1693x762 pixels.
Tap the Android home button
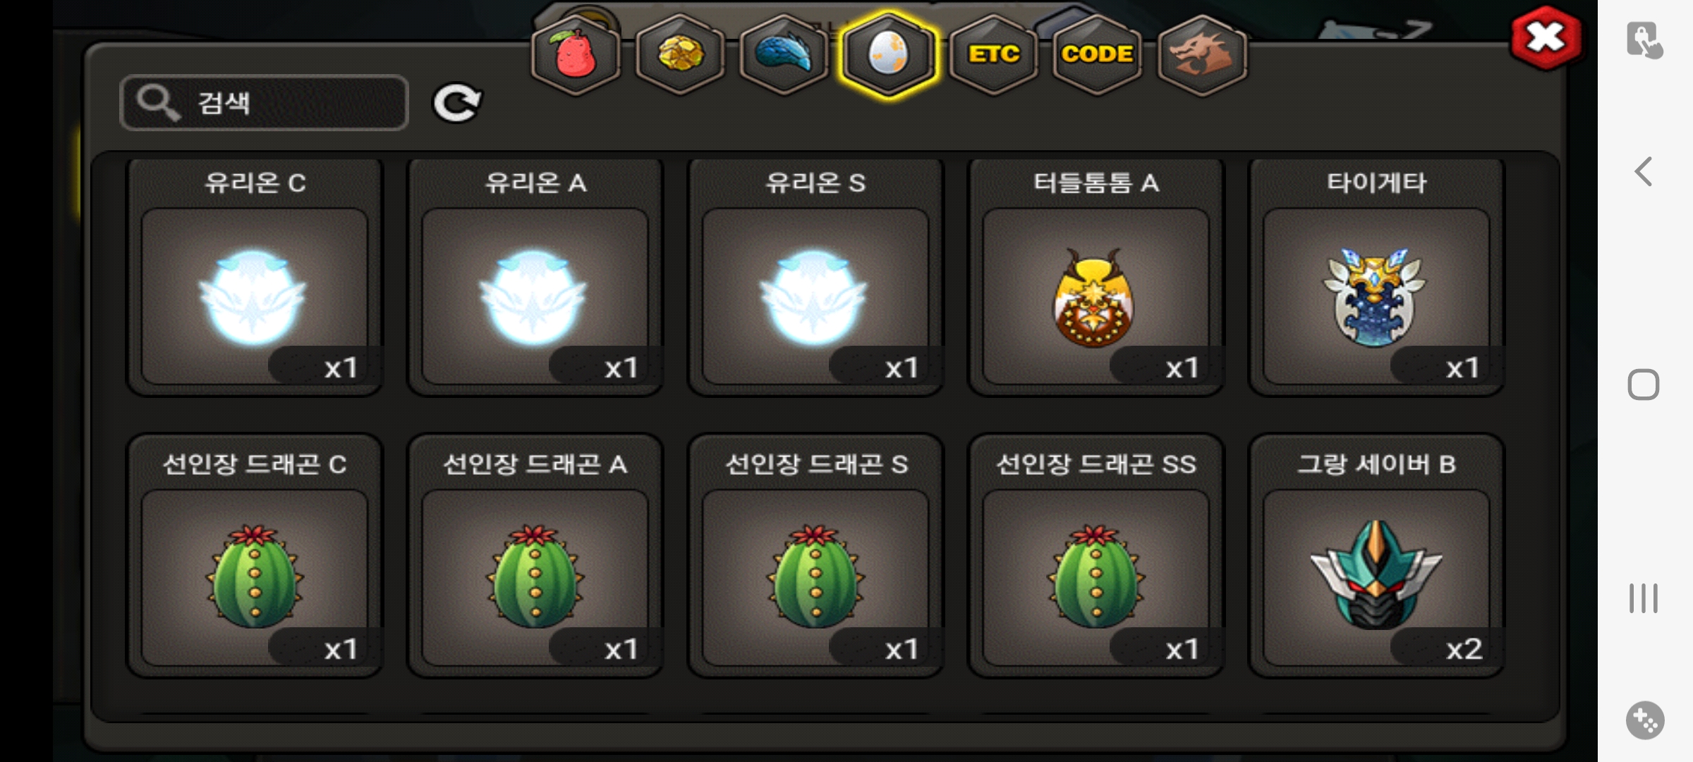click(1644, 385)
